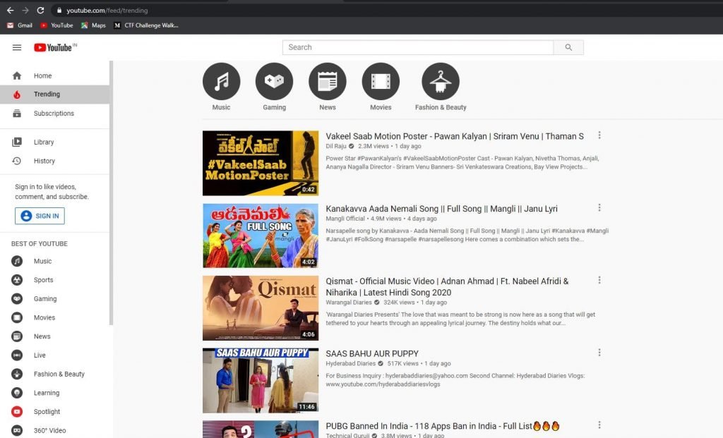This screenshot has height=438, width=723.
Task: Visit the Mangli Official channel
Action: tap(345, 219)
